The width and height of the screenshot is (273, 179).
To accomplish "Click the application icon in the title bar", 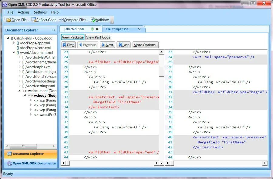I will click(x=5, y=4).
